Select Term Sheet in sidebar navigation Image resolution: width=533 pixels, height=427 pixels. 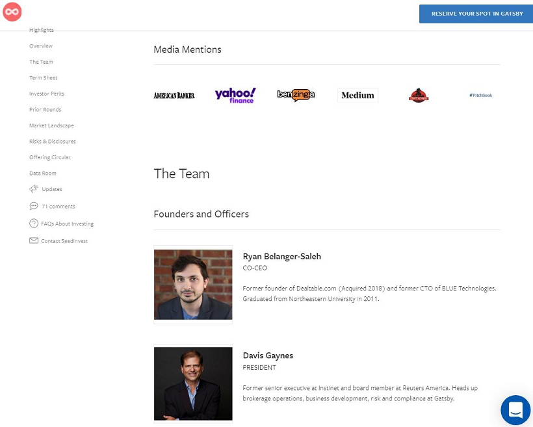tap(44, 78)
